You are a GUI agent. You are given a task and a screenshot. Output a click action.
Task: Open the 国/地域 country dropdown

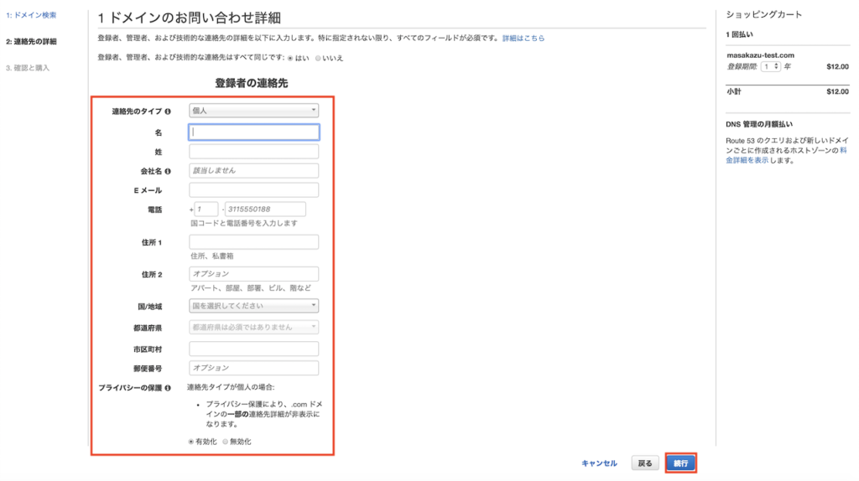[x=253, y=306]
